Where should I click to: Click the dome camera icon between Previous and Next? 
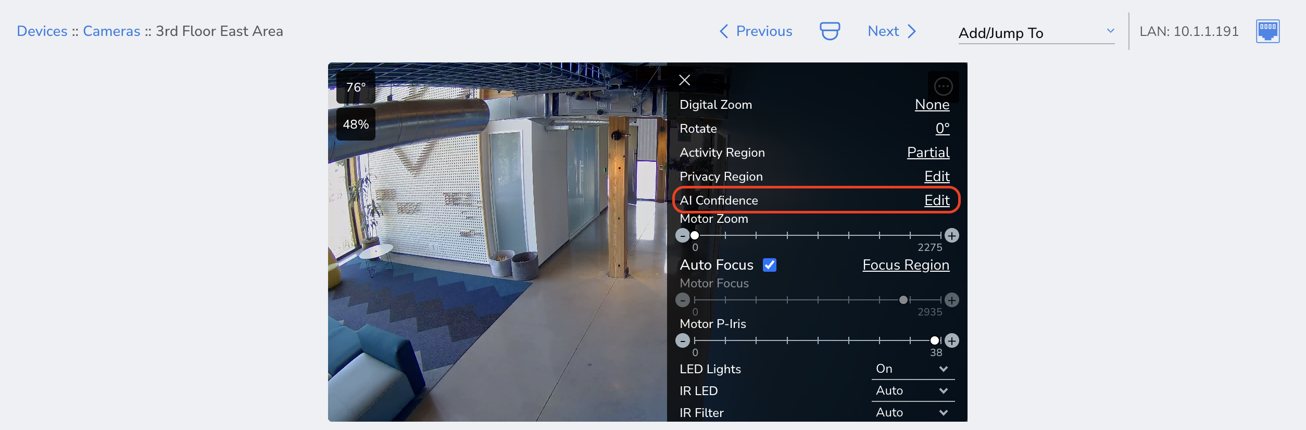click(x=830, y=31)
